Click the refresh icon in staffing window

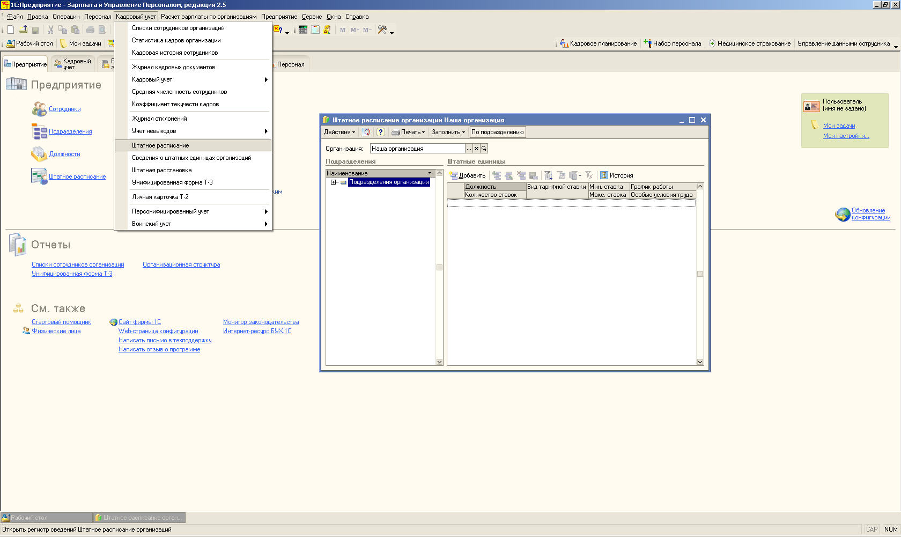tap(367, 132)
